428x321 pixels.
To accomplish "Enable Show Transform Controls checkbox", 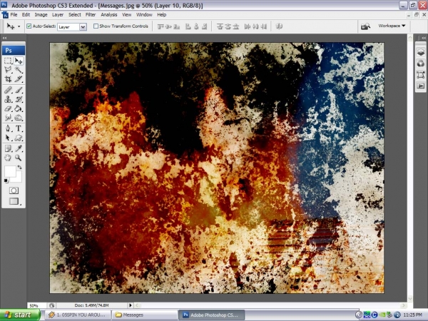I will (96, 26).
